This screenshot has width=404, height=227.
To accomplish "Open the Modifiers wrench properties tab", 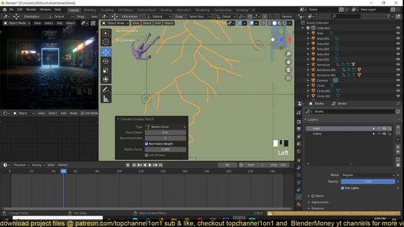I will point(299,168).
